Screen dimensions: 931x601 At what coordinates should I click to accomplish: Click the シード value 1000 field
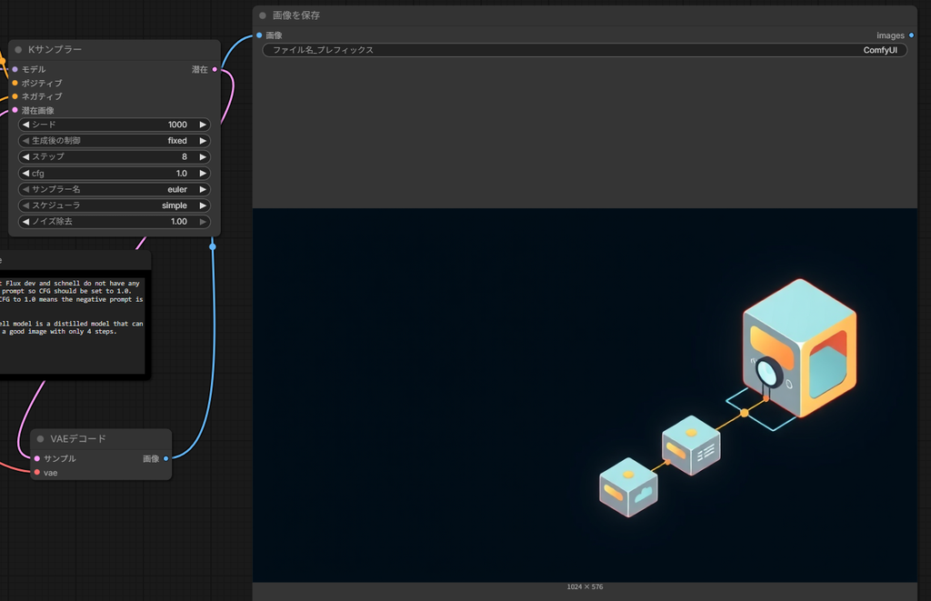[114, 125]
